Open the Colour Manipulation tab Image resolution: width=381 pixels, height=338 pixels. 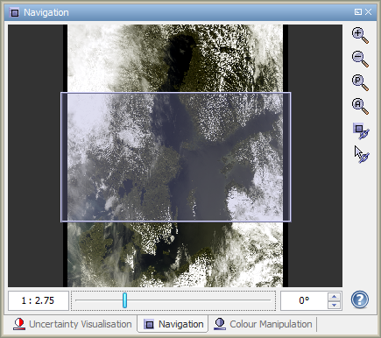263,324
